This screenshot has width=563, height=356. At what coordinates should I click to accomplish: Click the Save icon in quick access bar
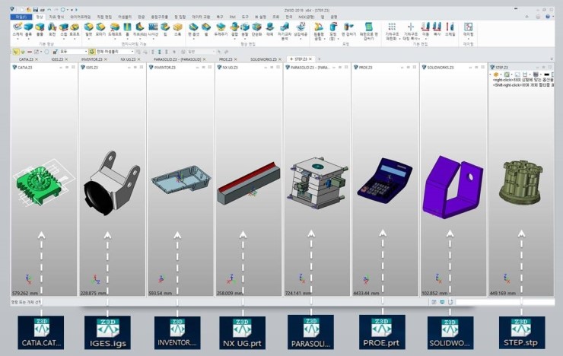36,10
